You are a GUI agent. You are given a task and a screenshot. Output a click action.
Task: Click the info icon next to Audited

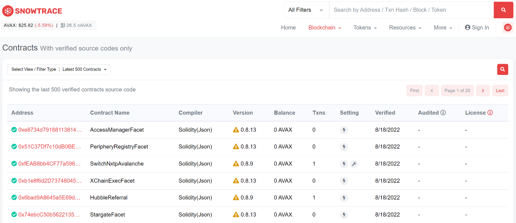[443, 113]
